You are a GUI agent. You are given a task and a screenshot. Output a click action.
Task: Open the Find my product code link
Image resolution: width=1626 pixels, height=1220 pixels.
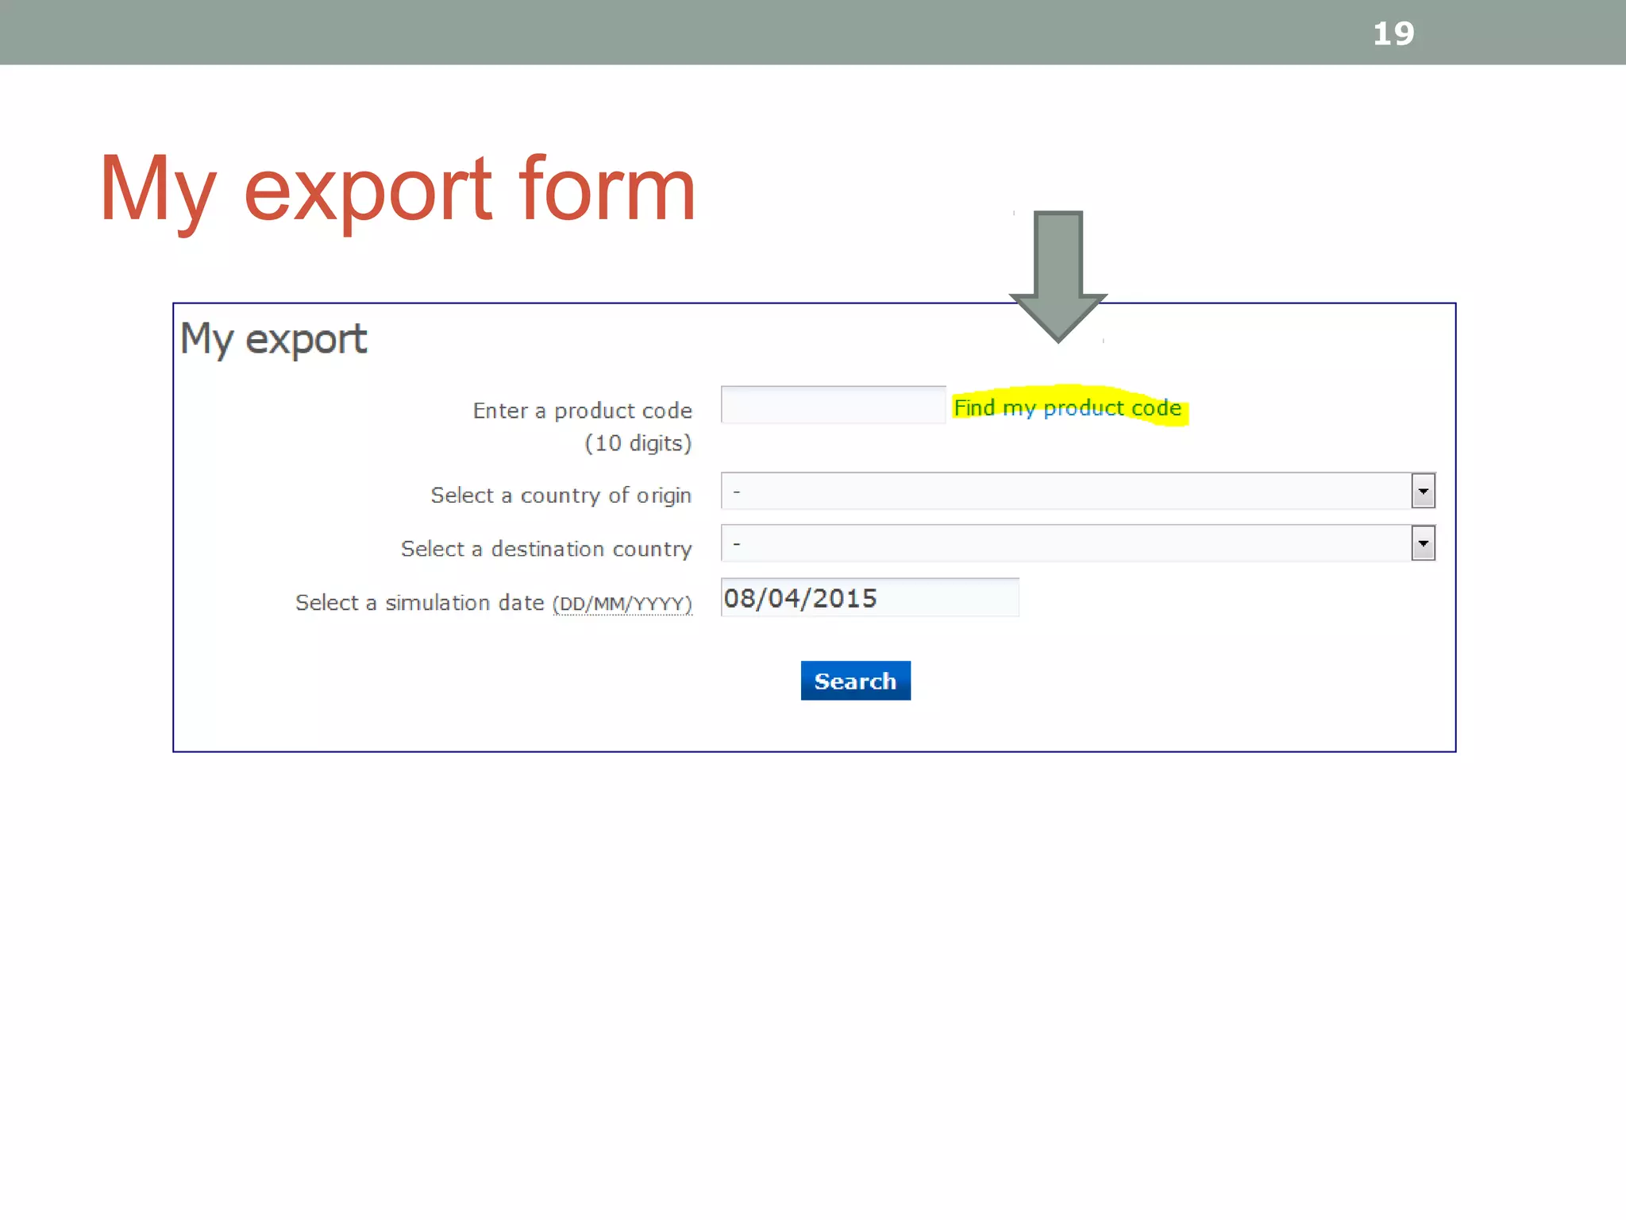(1066, 408)
